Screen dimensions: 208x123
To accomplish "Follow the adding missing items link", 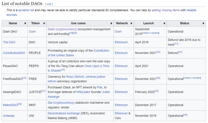I will click(x=165, y=10).
